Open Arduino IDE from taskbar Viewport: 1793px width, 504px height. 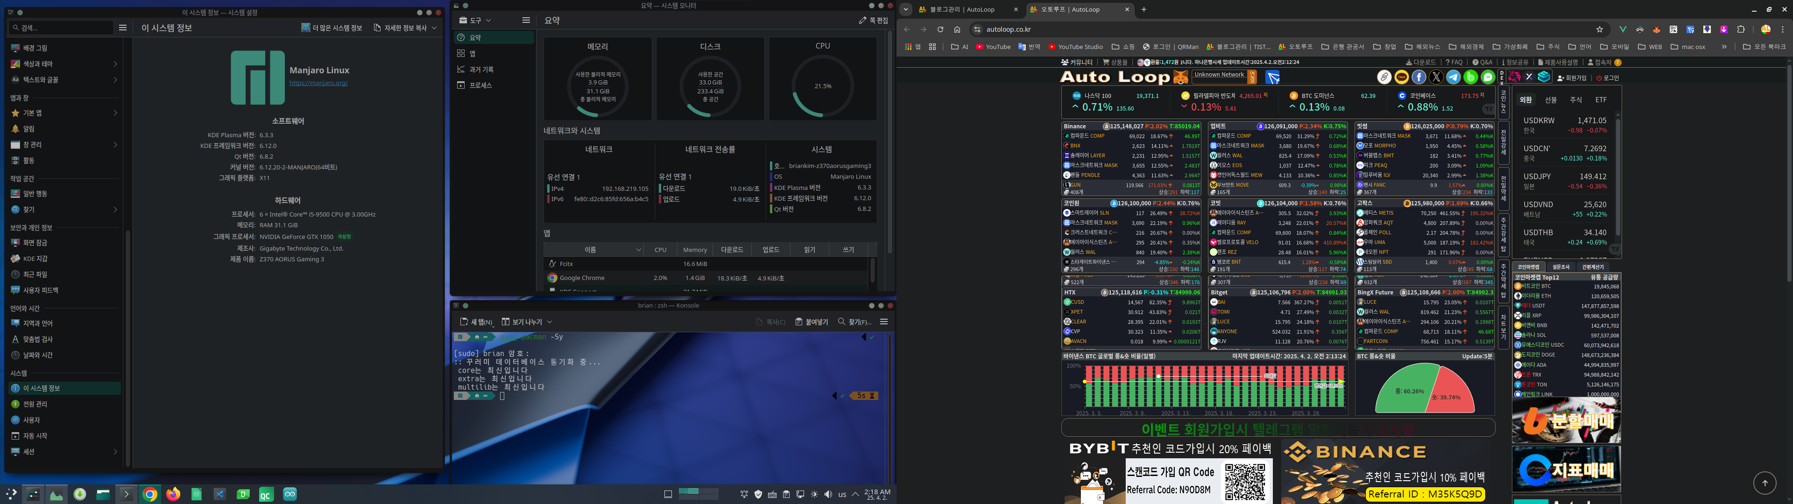[290, 494]
